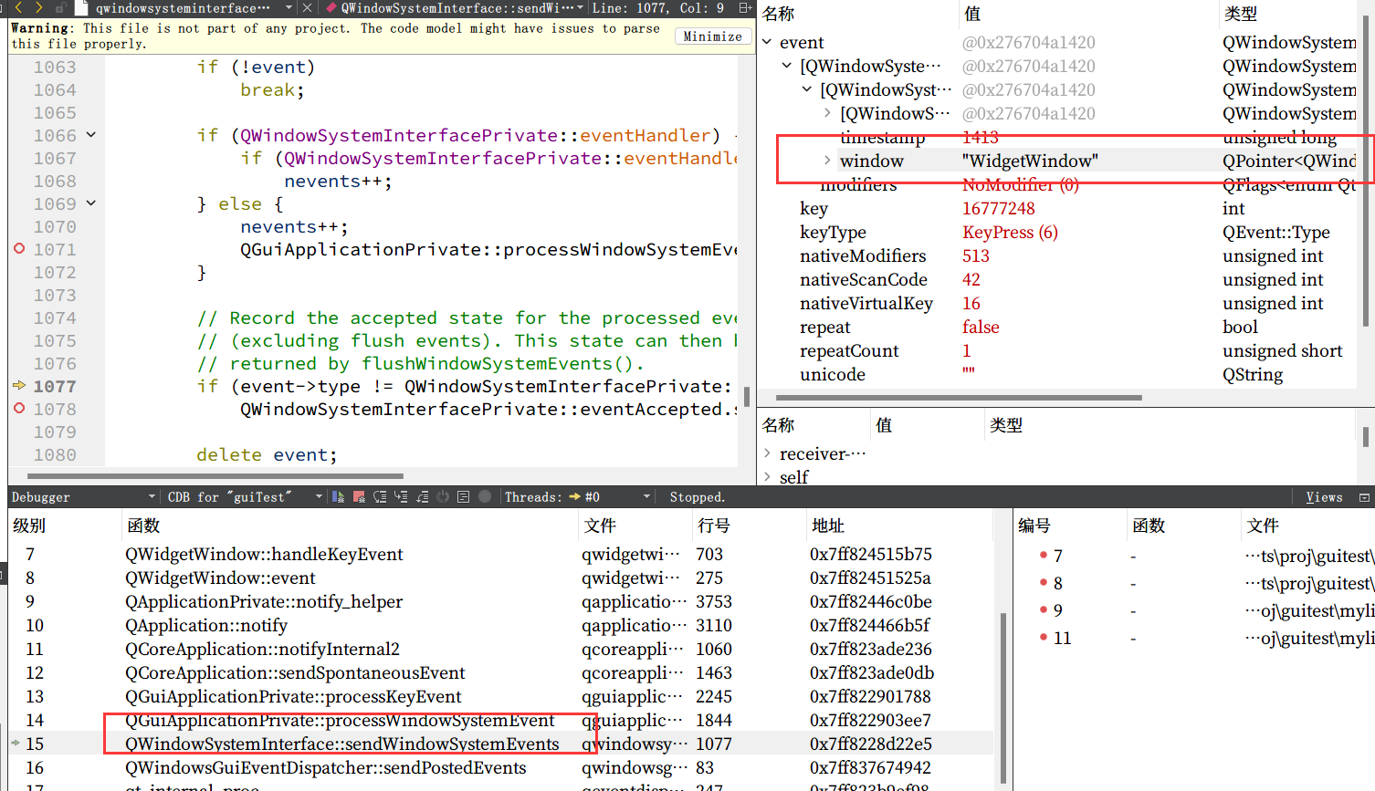
Task: Close the qwindowsysteminterface document
Action: (x=307, y=8)
